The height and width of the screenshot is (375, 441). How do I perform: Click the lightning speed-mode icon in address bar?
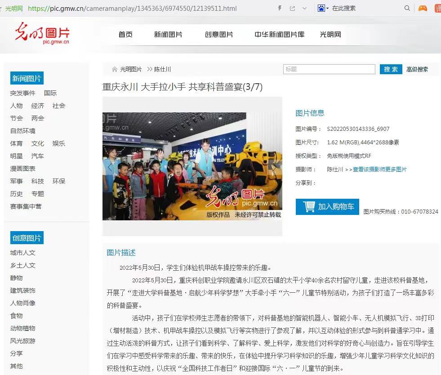coord(280,8)
